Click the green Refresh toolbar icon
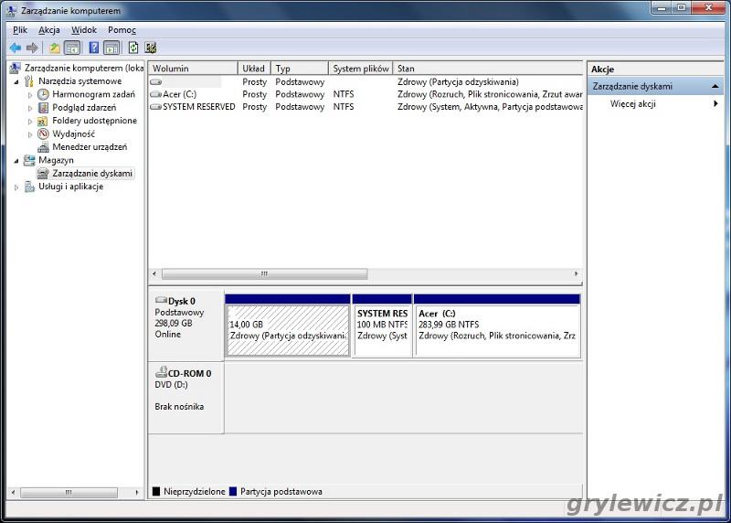The width and height of the screenshot is (731, 523). click(133, 48)
